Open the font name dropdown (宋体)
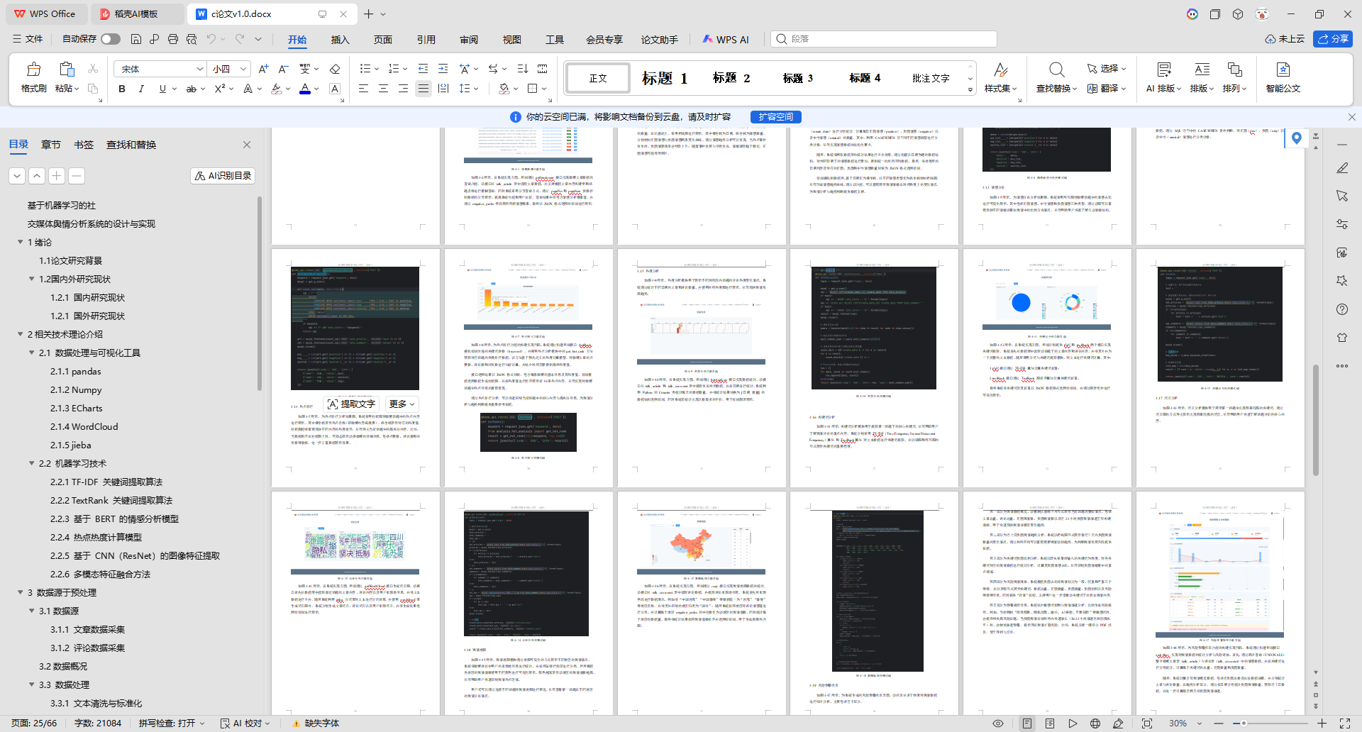The height and width of the screenshot is (732, 1362). click(x=199, y=69)
